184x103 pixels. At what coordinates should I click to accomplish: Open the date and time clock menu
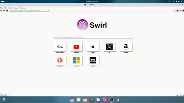click(92, 1)
